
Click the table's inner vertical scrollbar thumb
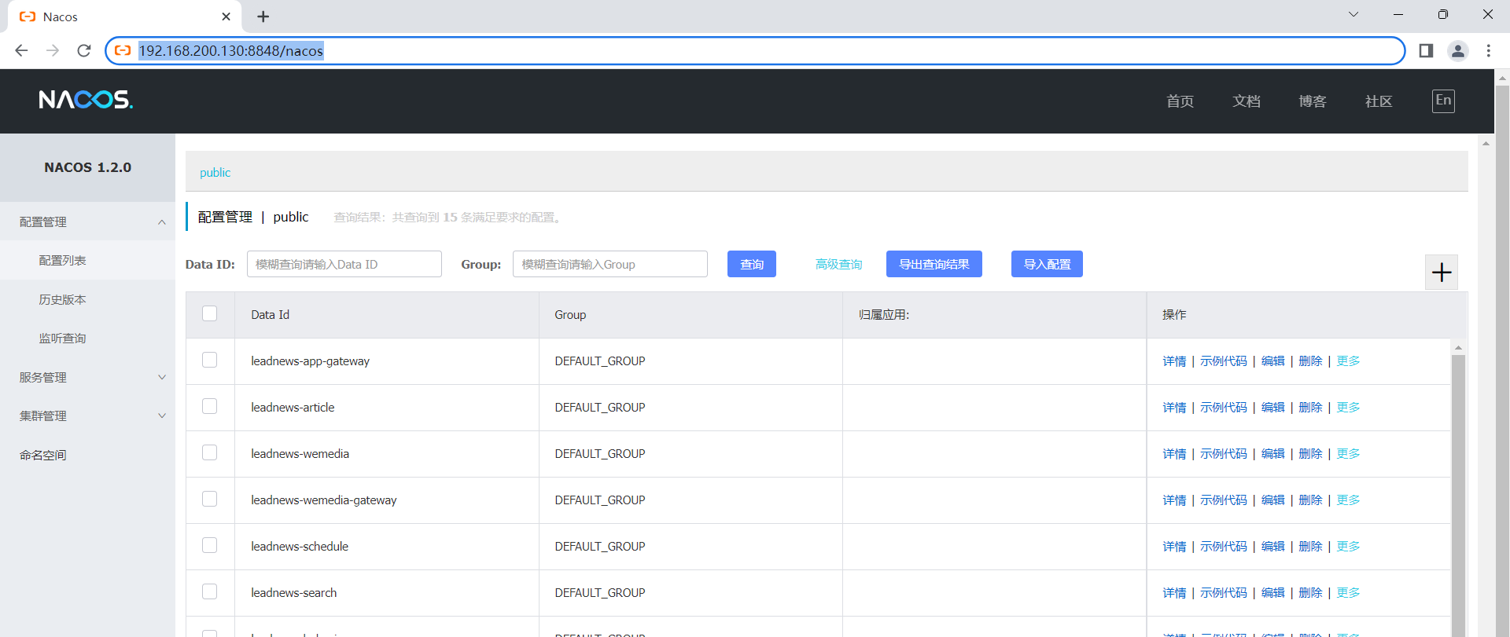1458,495
